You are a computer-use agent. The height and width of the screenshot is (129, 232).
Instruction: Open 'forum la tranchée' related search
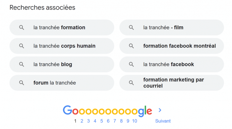(x=62, y=83)
